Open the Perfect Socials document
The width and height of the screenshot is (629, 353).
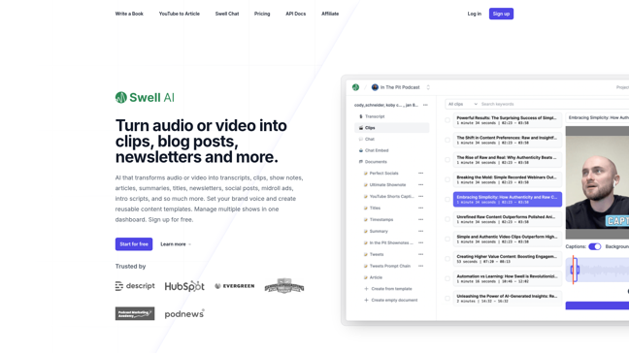point(383,173)
